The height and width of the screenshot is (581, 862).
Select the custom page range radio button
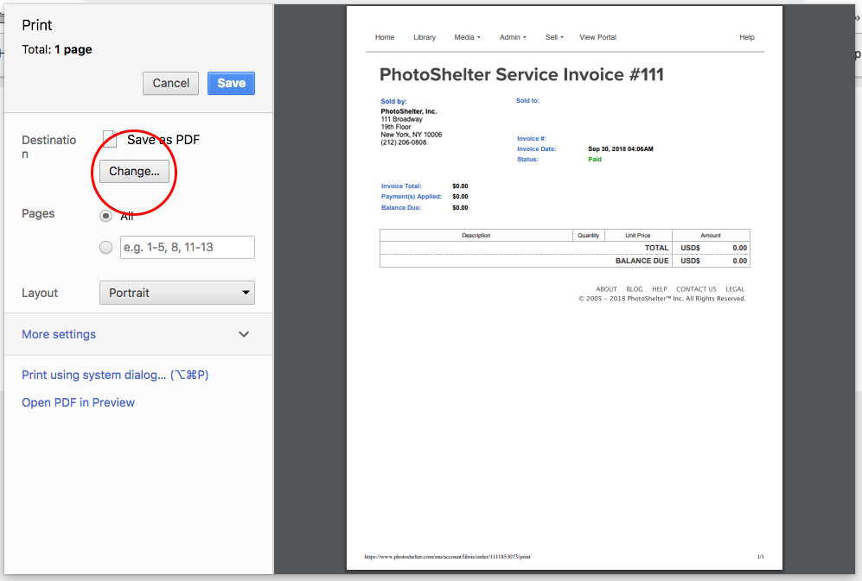coord(106,247)
